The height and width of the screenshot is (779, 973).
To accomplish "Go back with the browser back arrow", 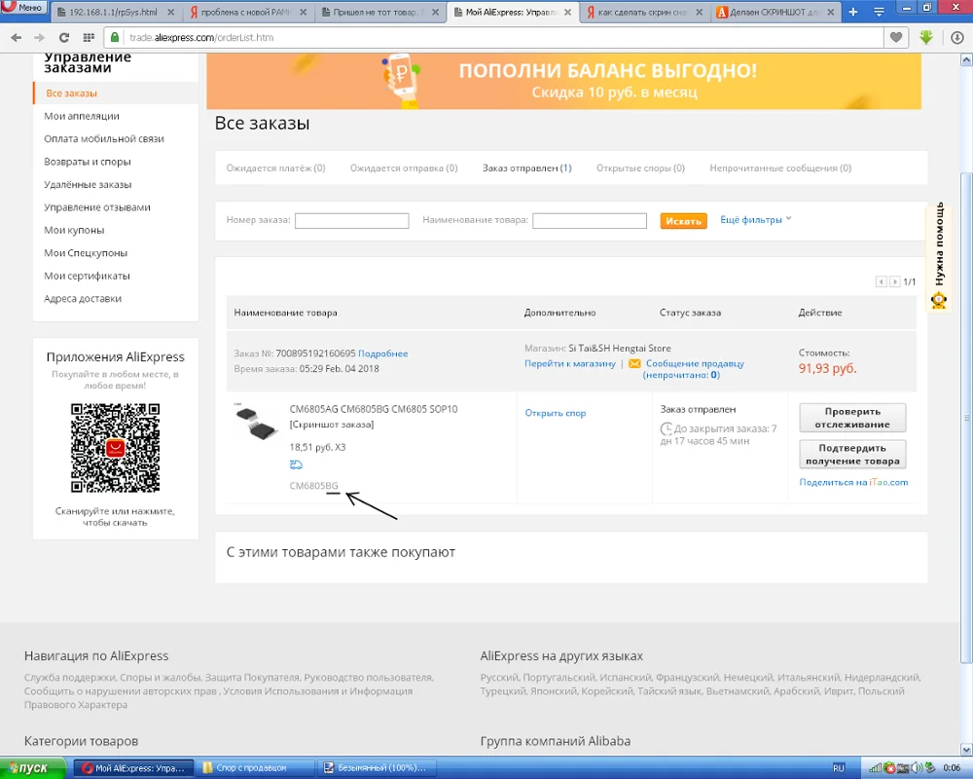I will [x=17, y=37].
